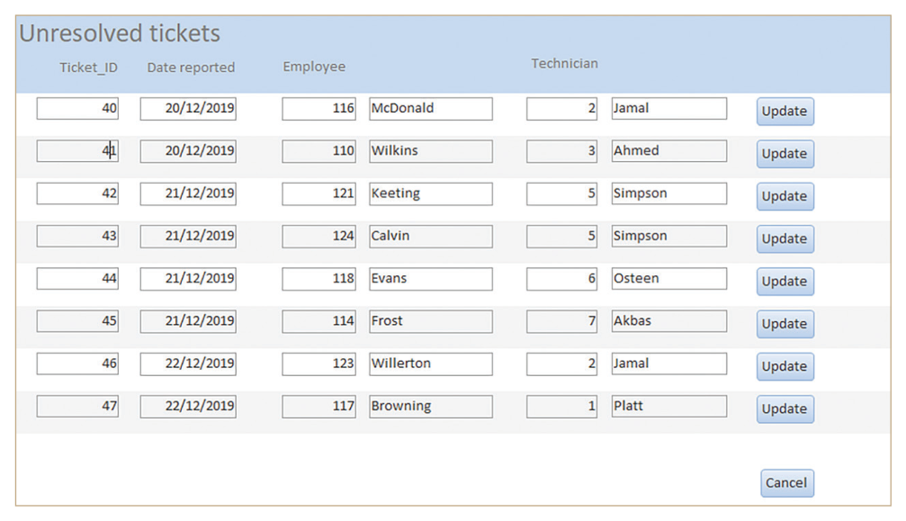Click date reported field for ticket 43
This screenshot has width=906, height=521.
click(188, 237)
